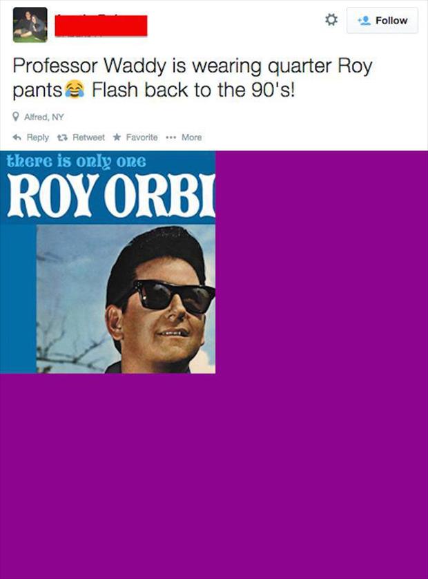Click the "there is only one" caption
Screen dimensions: 428x579
tap(77, 162)
